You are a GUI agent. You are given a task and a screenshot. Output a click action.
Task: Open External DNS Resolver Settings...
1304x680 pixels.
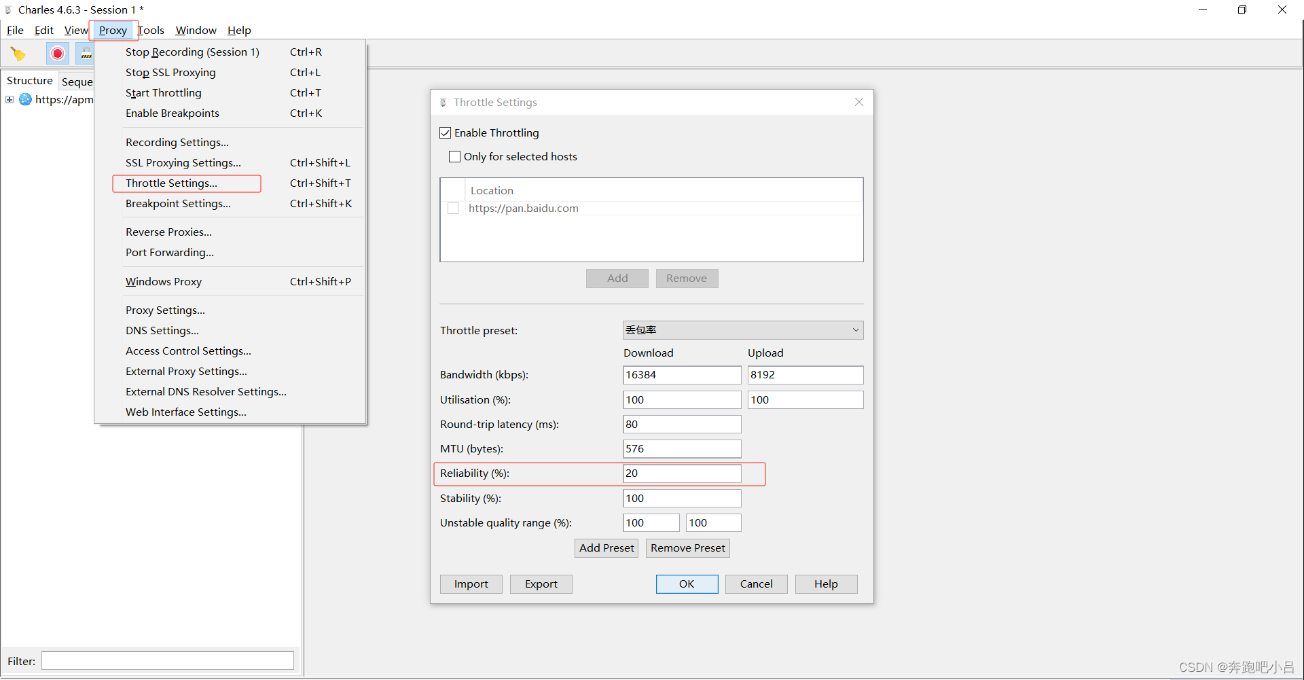(230, 392)
